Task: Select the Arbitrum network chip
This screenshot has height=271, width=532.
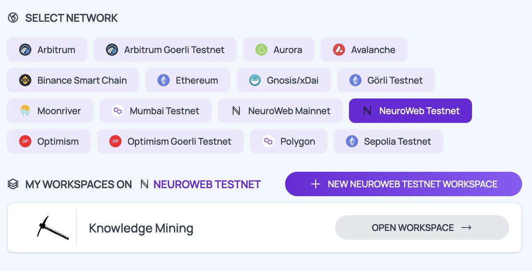Action: click(x=47, y=50)
